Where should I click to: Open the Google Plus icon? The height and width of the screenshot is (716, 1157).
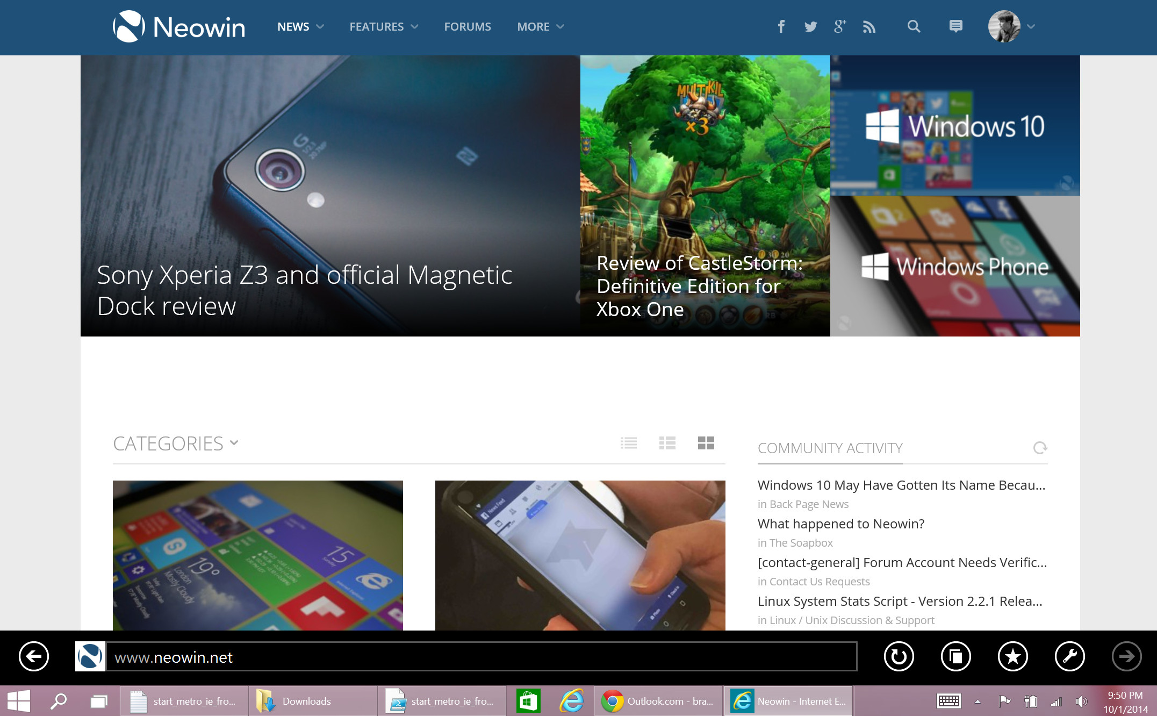(x=839, y=26)
